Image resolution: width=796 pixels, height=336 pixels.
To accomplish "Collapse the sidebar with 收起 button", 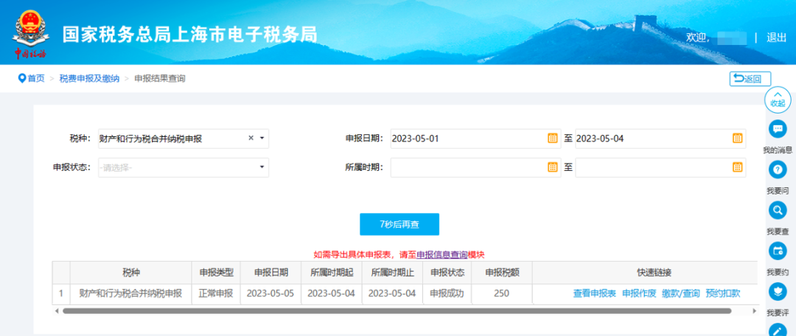I will pyautogui.click(x=778, y=99).
